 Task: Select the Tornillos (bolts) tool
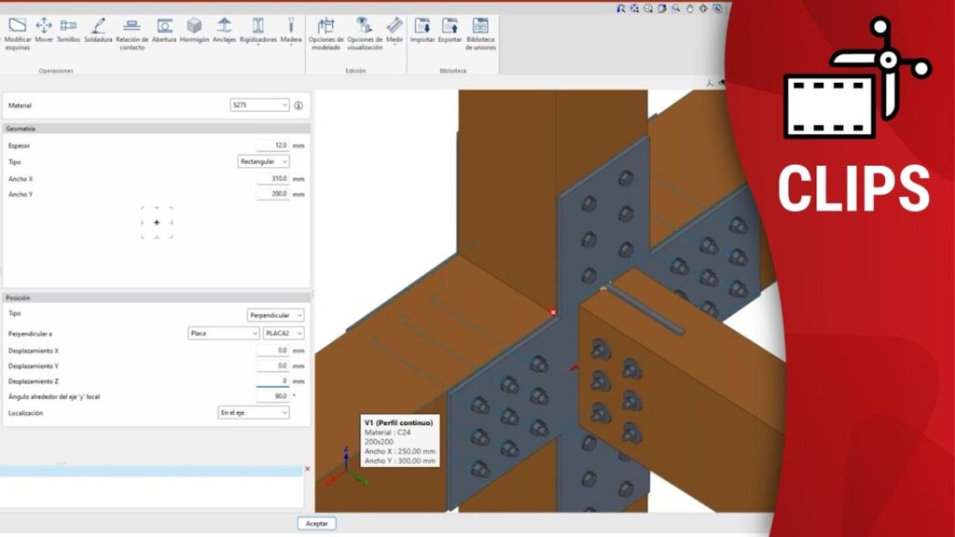68,29
